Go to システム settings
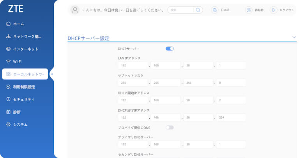Screen dimensions: 304x158 (20, 125)
